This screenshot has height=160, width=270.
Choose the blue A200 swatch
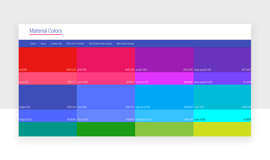click(106, 116)
